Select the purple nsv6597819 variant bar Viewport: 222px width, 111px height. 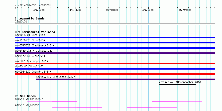point(125,79)
